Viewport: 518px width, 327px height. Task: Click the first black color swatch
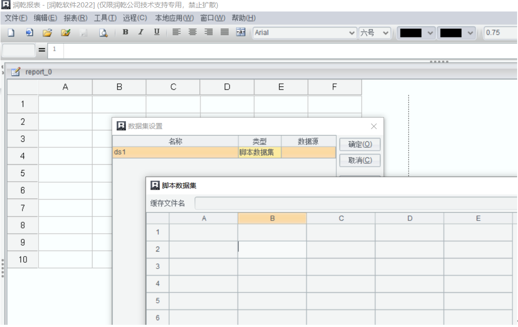(410, 33)
